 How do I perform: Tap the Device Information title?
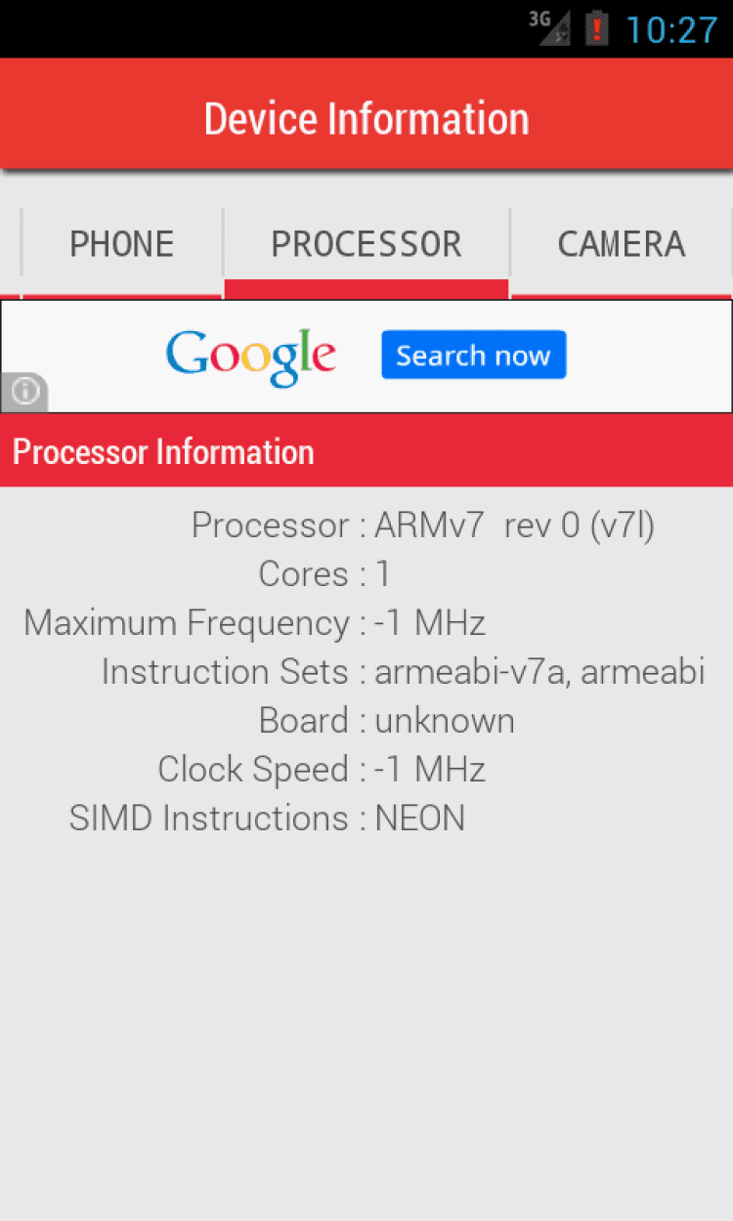(x=366, y=119)
